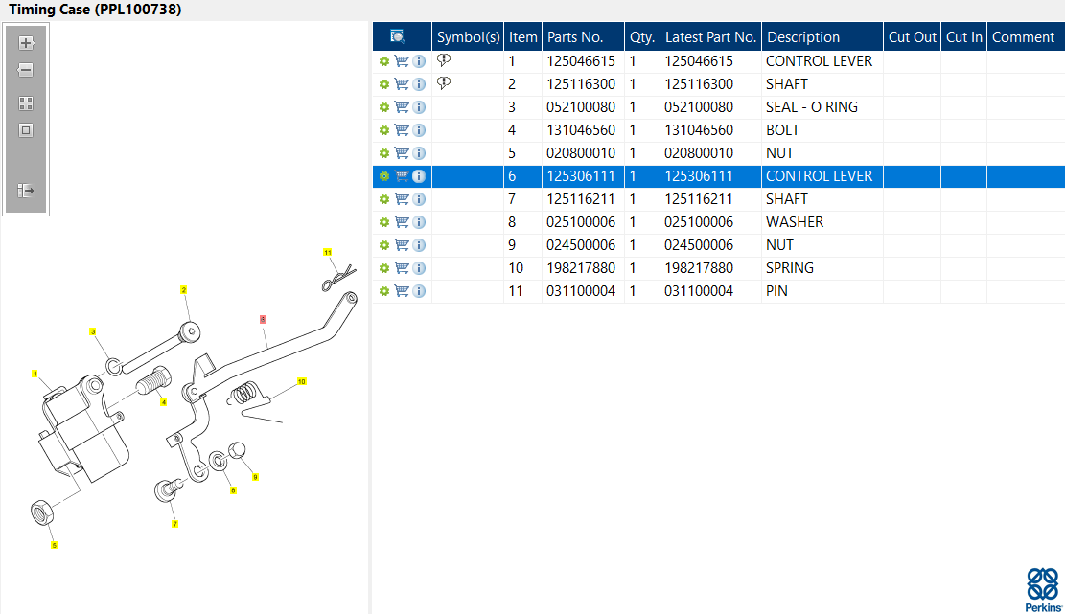Click the export list icon in diagram toolbar
1065x614 pixels.
pyautogui.click(x=26, y=191)
